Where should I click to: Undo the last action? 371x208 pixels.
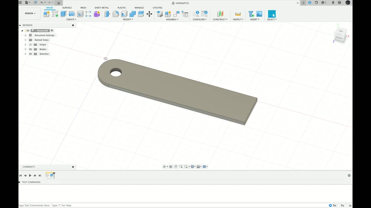click(x=42, y=3)
